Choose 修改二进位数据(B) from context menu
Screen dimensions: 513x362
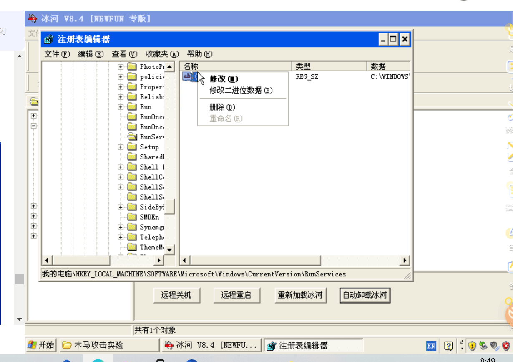point(243,90)
